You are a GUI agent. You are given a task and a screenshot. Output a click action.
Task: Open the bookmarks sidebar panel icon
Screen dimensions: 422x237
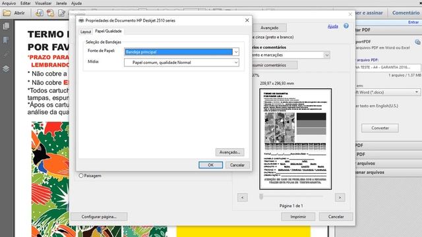click(x=6, y=40)
